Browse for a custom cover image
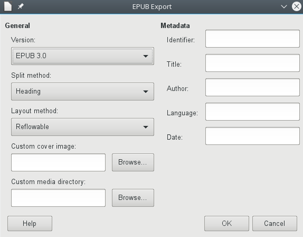 133,162
